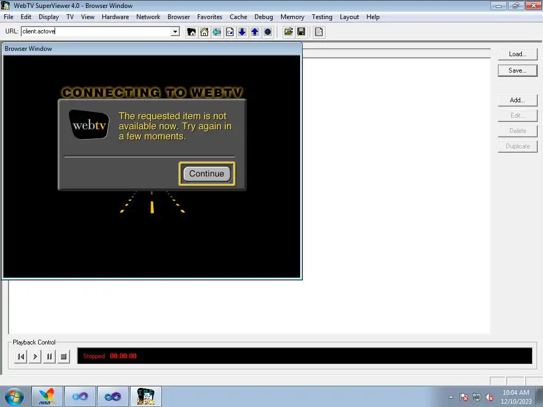
Task: Open the MSN taskbar icon
Action: [x=47, y=396]
